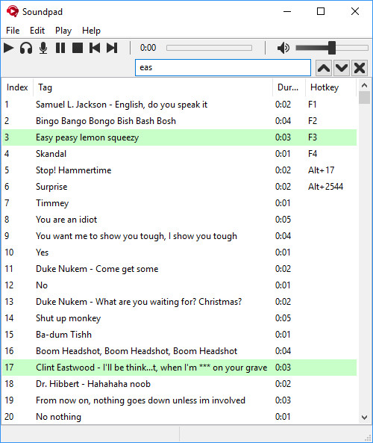This screenshot has width=373, height=443.
Task: Sort list by the Duration column header
Action: [x=289, y=87]
